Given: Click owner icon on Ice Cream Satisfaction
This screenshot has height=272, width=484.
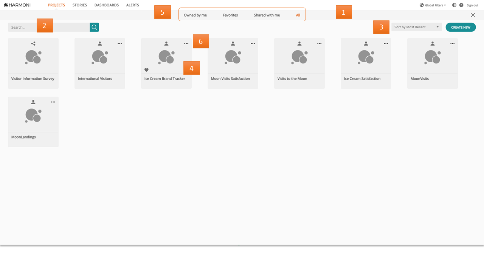Looking at the screenshot, I should (x=366, y=43).
